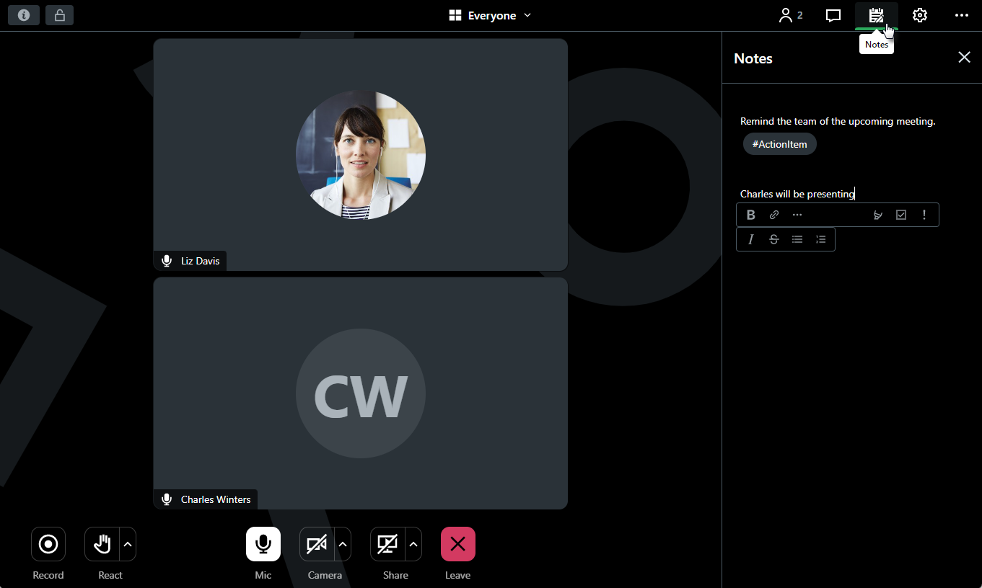The width and height of the screenshot is (982, 588).
Task: Open the top-right more options menu
Action: pos(961,15)
